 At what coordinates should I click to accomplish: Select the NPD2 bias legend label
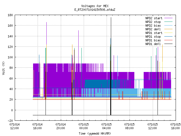coord(153,25)
